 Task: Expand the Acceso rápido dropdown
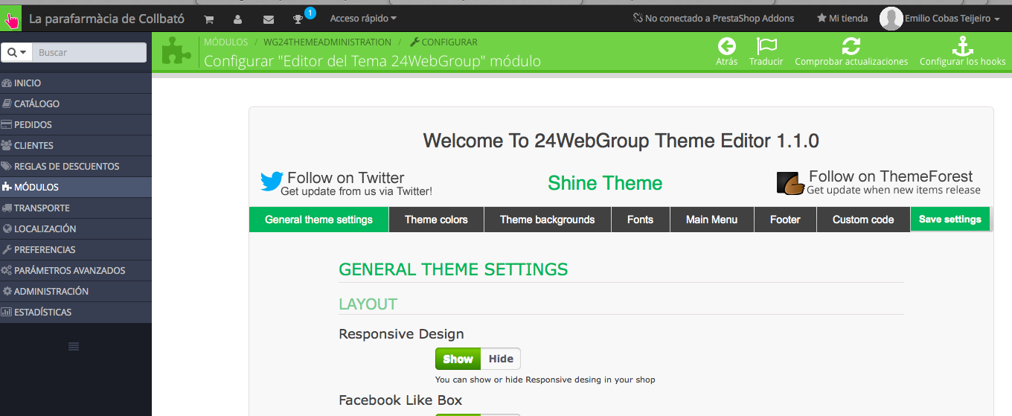(x=363, y=18)
